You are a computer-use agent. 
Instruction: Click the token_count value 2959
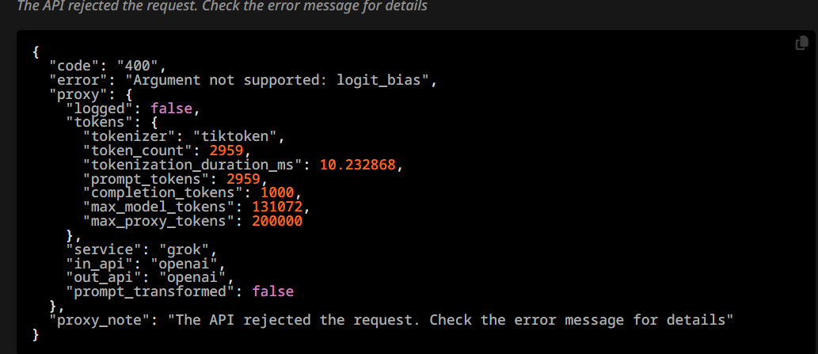tap(226, 151)
